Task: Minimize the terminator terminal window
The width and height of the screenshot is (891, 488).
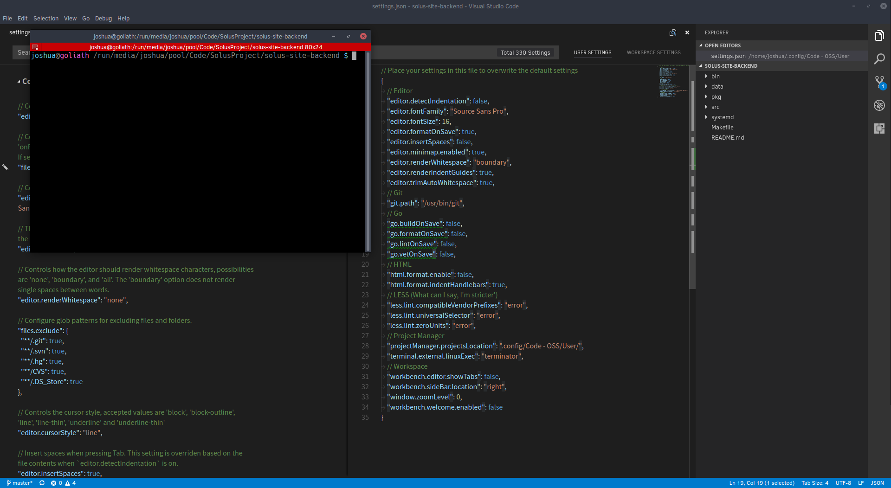Action: coord(334,36)
